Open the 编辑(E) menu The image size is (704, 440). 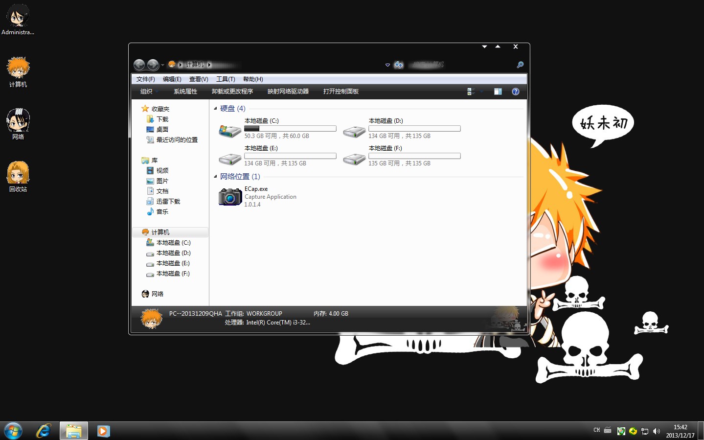172,79
